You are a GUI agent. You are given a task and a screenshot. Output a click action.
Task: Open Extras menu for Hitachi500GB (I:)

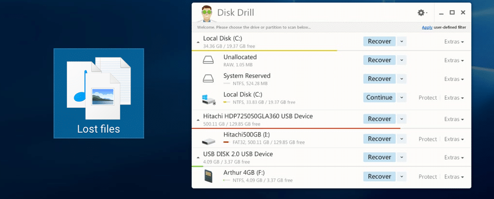click(453, 139)
